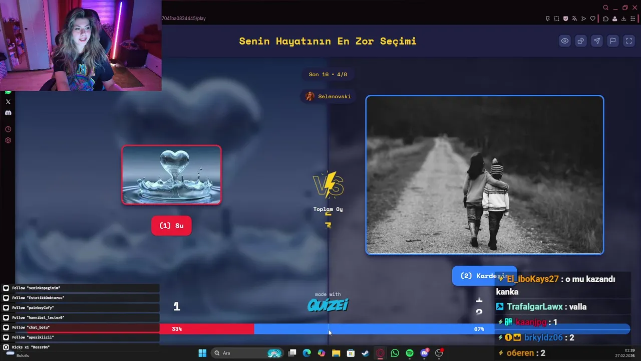Screen dimensions: 641x361
Task: Open the downloads icon in browser toolbar
Action: pyautogui.click(x=623, y=19)
